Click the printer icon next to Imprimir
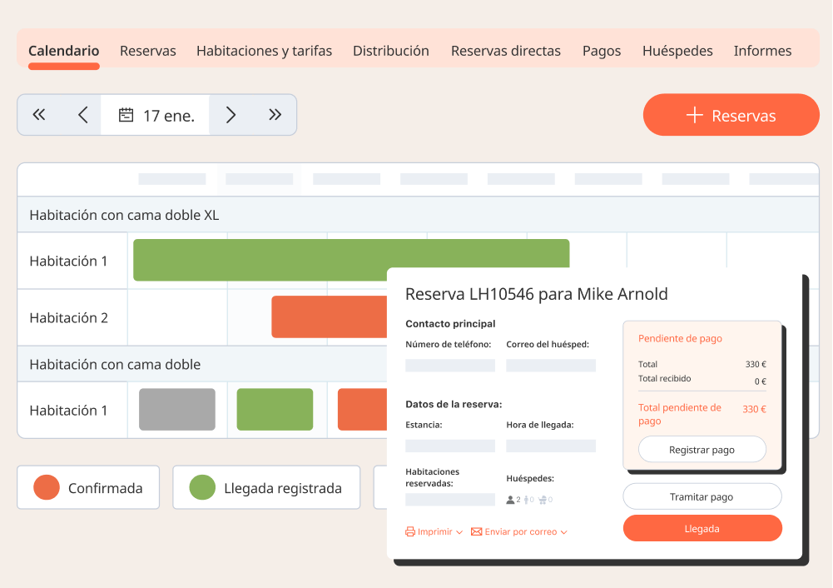 409,531
